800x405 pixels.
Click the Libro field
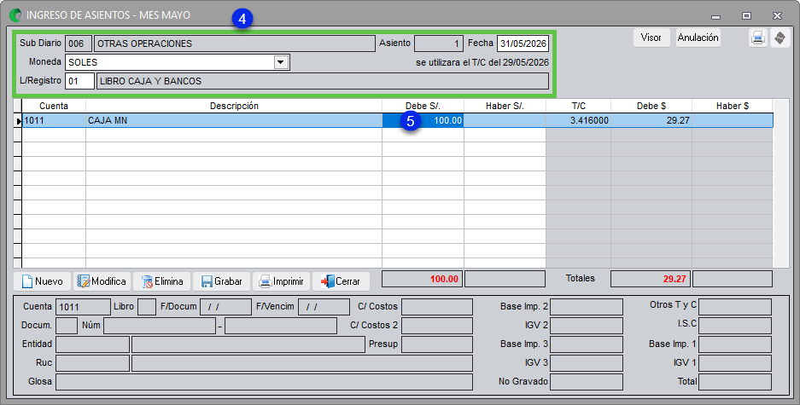coord(147,307)
